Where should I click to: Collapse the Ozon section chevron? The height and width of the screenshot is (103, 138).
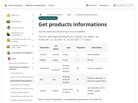tap(33, 58)
